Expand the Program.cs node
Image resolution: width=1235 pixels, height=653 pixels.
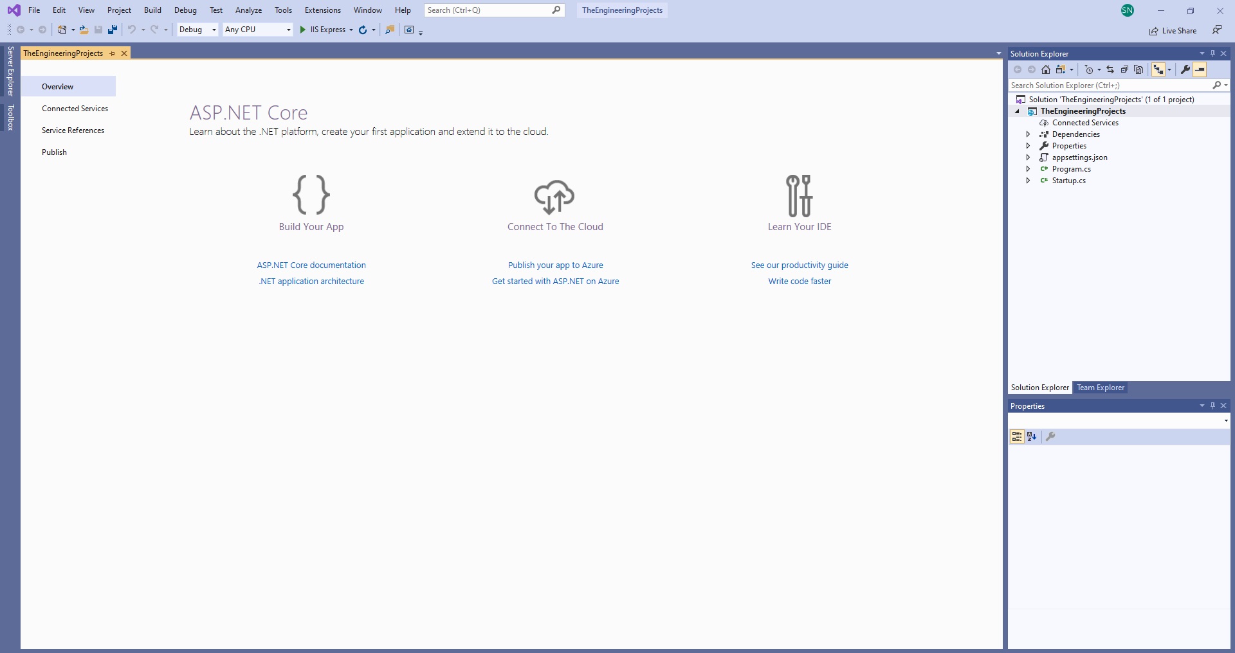coord(1028,169)
